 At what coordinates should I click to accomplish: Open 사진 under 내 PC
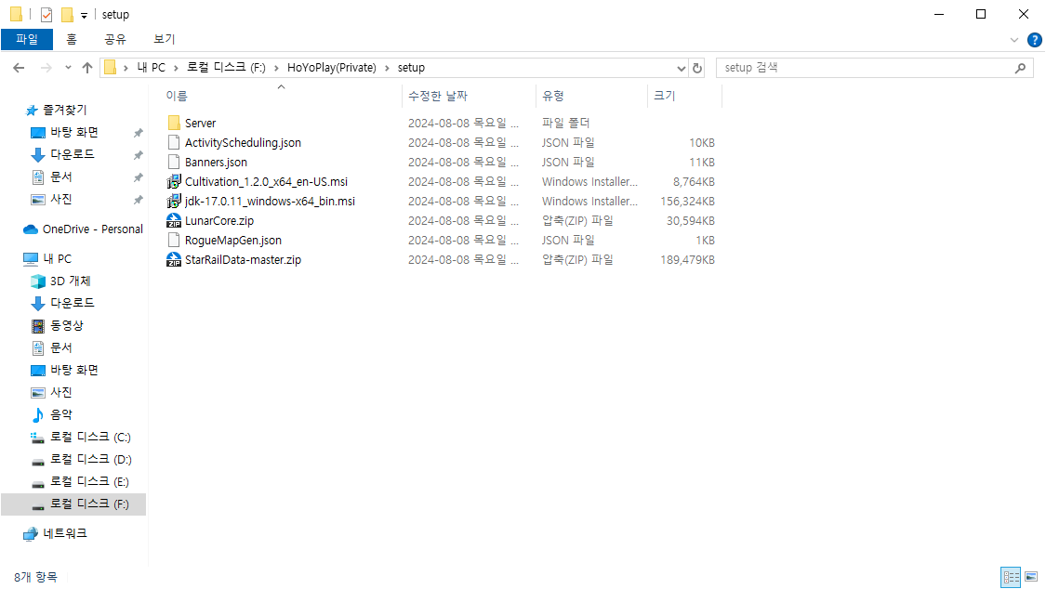52,392
